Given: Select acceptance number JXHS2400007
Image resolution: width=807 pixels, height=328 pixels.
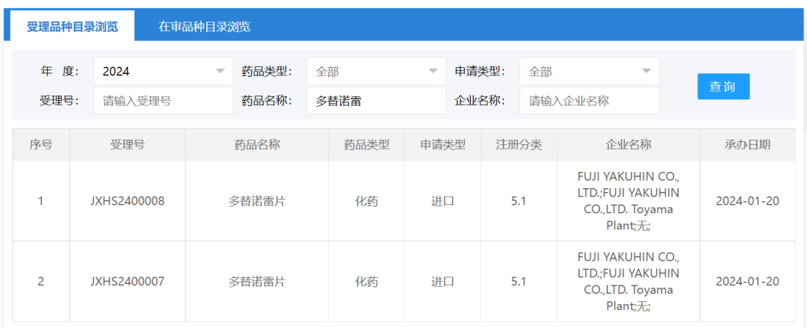Looking at the screenshot, I should point(127,282).
